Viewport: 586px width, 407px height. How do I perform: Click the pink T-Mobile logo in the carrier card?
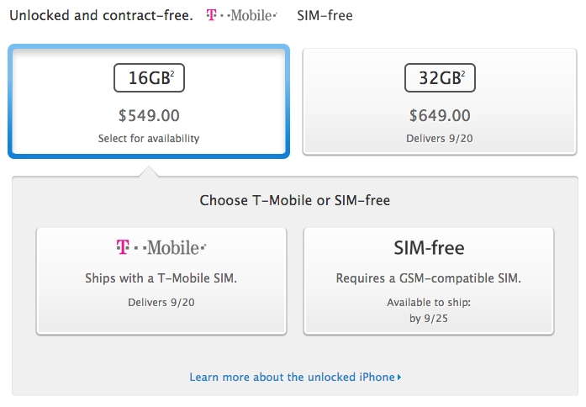[x=161, y=247]
